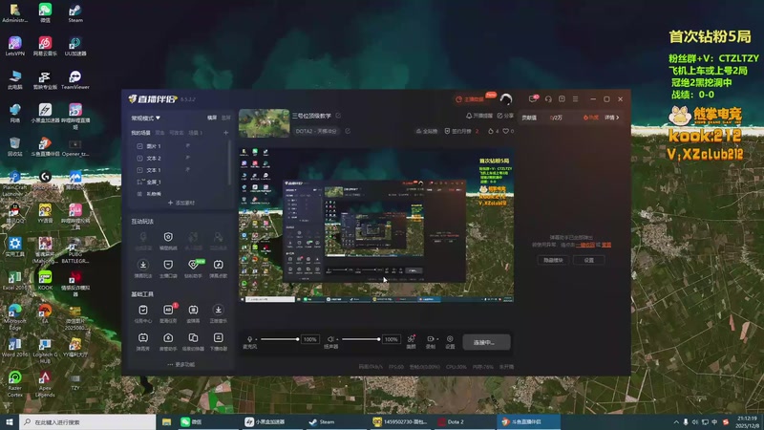The width and height of the screenshot is (764, 430).
Task: Switch to 横屏 landscape mode
Action: (212, 118)
